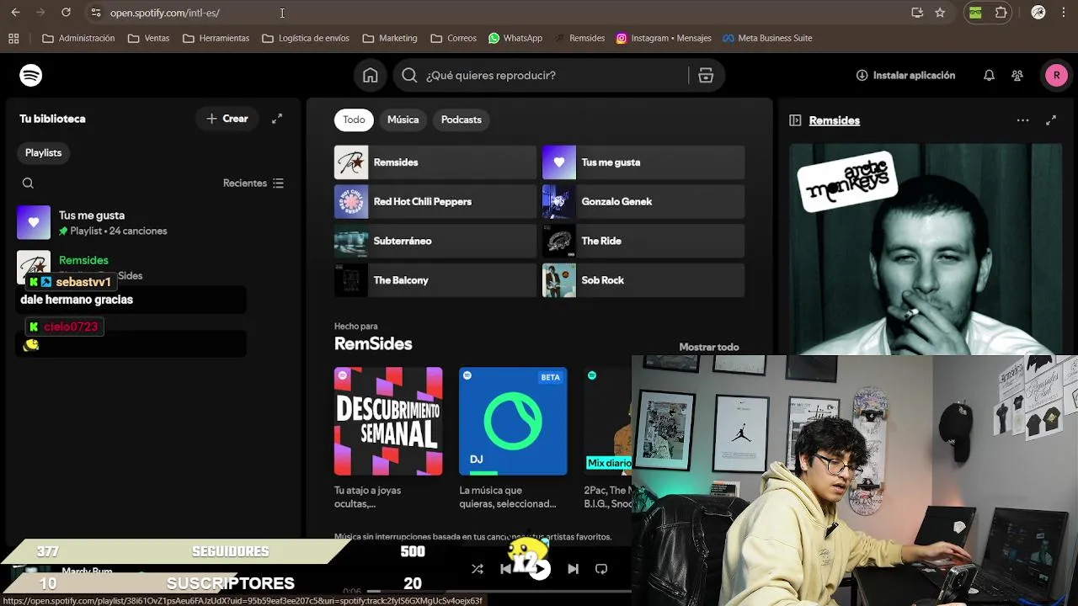Open Sob Rock shortcut card
Screen dimensions: 1078x606
pyautogui.click(x=643, y=280)
